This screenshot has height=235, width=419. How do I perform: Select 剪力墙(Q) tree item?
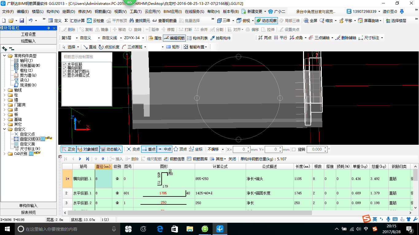tap(28, 75)
